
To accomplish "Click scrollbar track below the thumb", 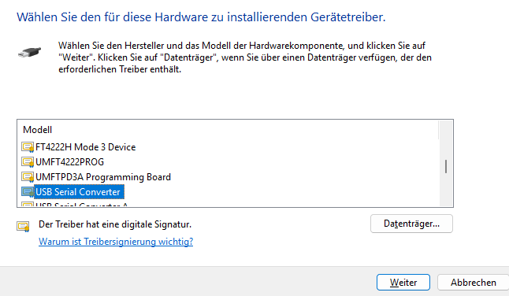I will (446, 190).
